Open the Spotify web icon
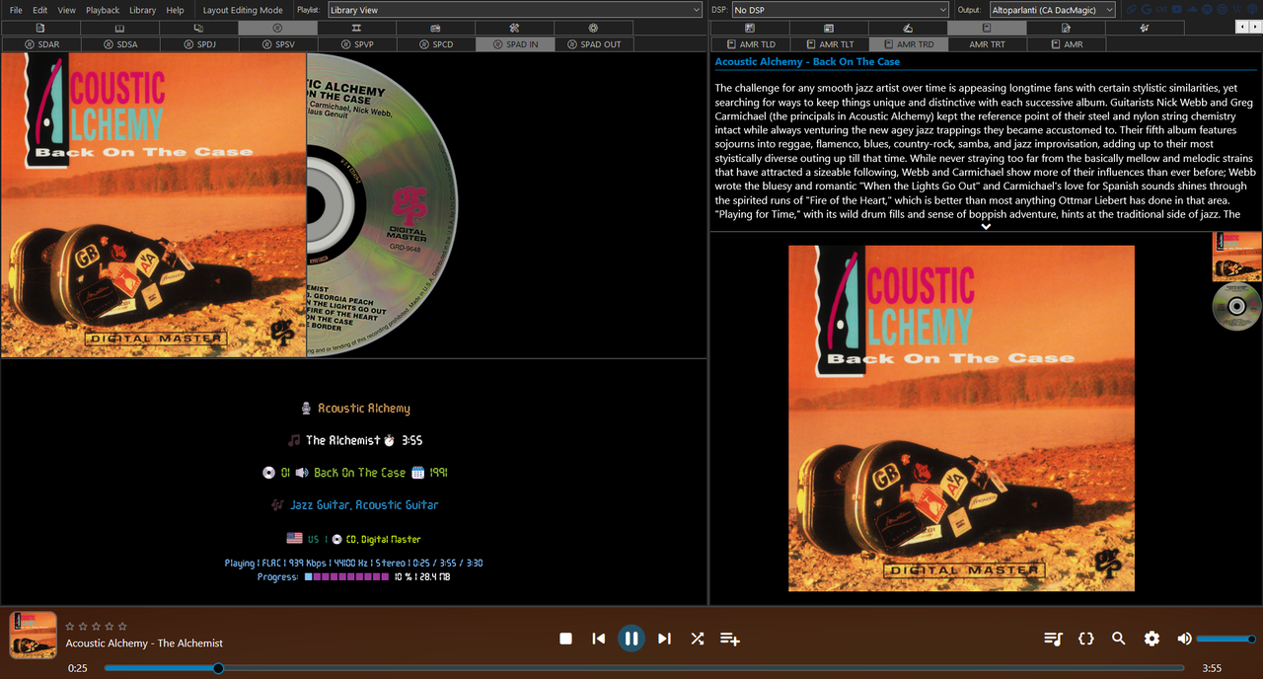 click(1207, 10)
